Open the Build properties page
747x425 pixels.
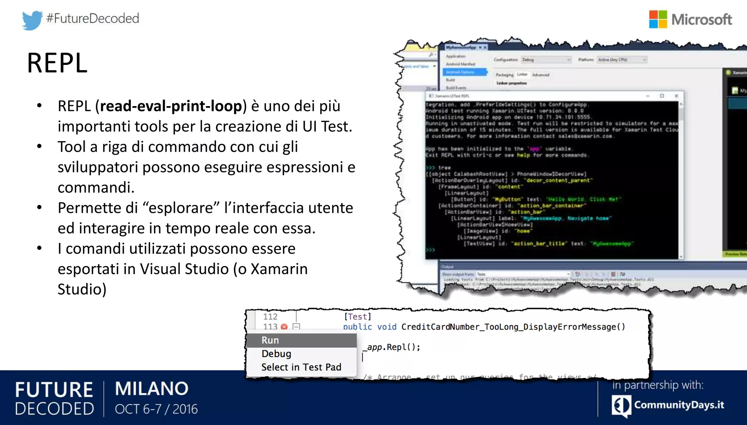coord(450,80)
